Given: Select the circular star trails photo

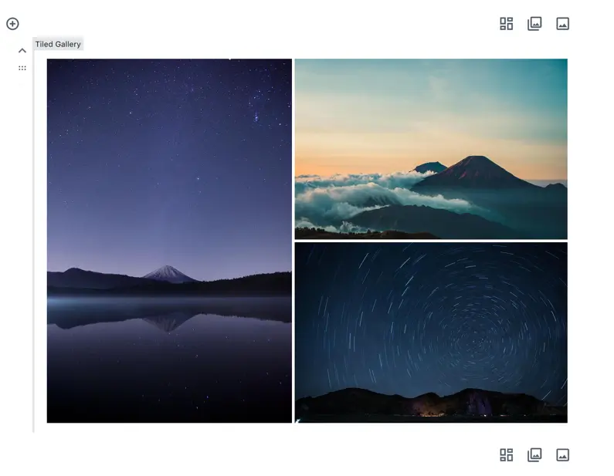Looking at the screenshot, I should point(431,333).
